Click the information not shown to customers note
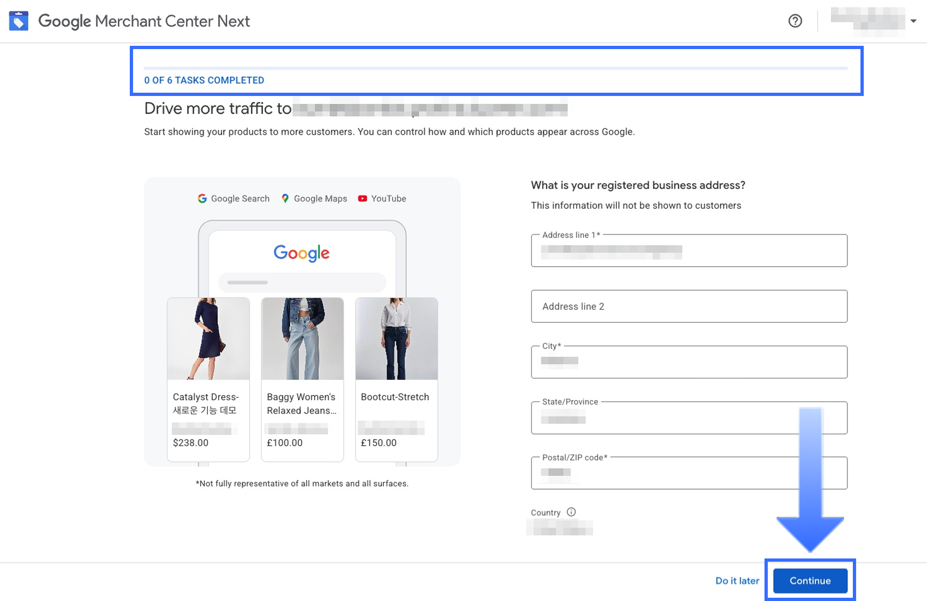This screenshot has height=601, width=927. pos(636,206)
